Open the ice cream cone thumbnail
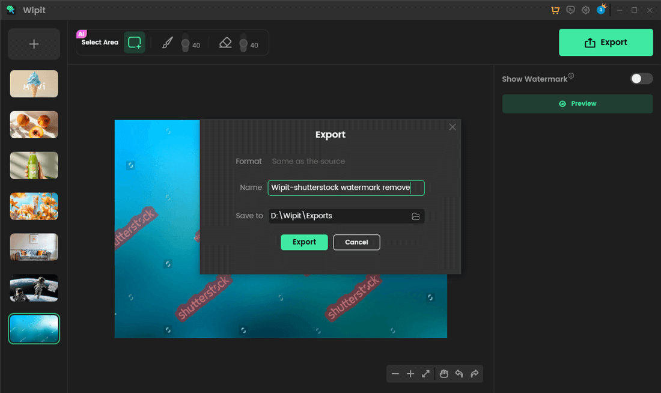Image resolution: width=661 pixels, height=393 pixels. pos(34,84)
